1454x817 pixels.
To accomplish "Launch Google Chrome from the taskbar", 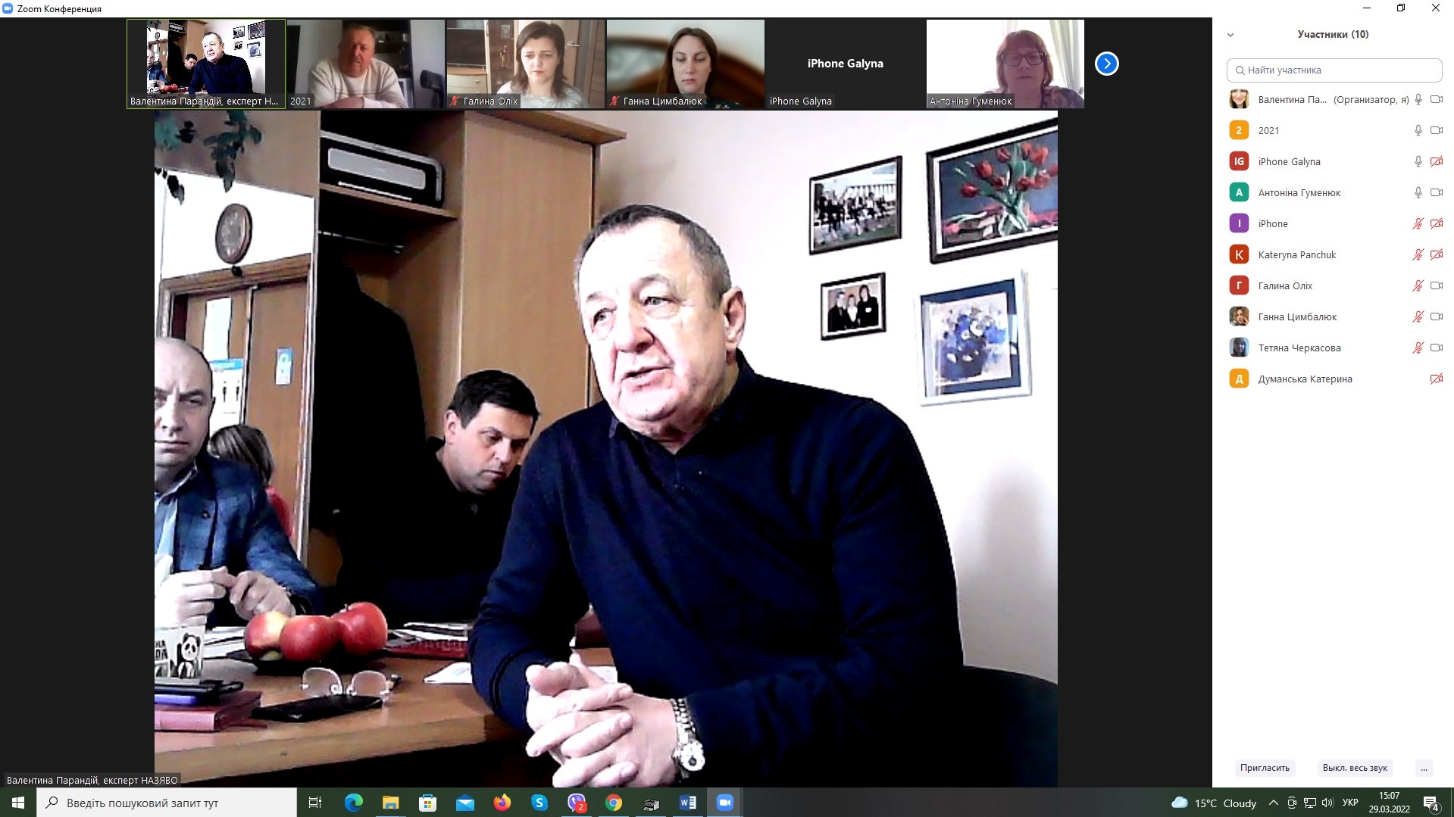I will click(x=614, y=803).
